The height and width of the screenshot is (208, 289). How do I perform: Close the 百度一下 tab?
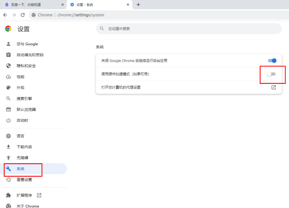pyautogui.click(x=62, y=5)
